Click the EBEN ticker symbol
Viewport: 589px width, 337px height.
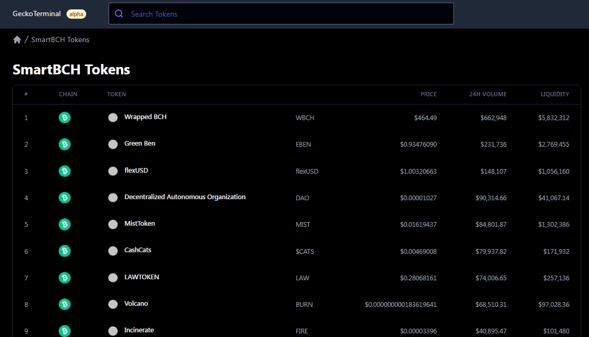(303, 145)
